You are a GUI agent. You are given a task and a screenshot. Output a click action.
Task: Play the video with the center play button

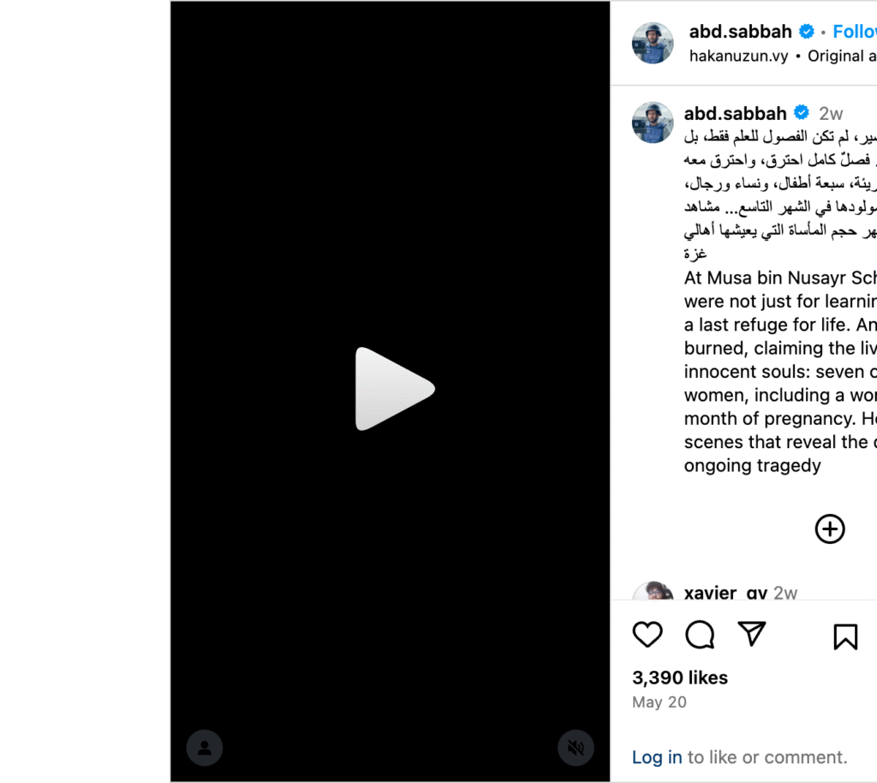click(x=394, y=389)
